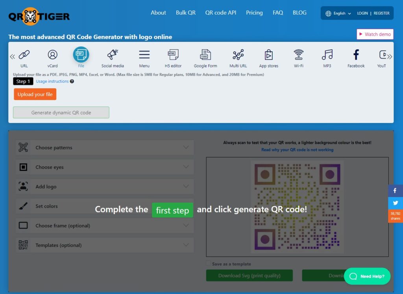
Task: Show previous QR types with left arrows
Action: (x=12, y=57)
